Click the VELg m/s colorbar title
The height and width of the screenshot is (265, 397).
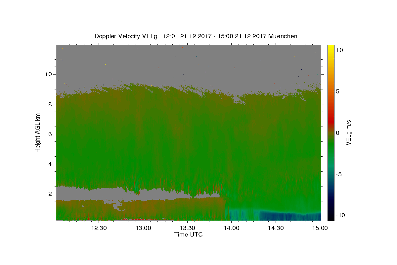[x=348, y=132]
